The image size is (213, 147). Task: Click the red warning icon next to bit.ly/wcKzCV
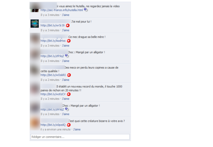coord(69,94)
